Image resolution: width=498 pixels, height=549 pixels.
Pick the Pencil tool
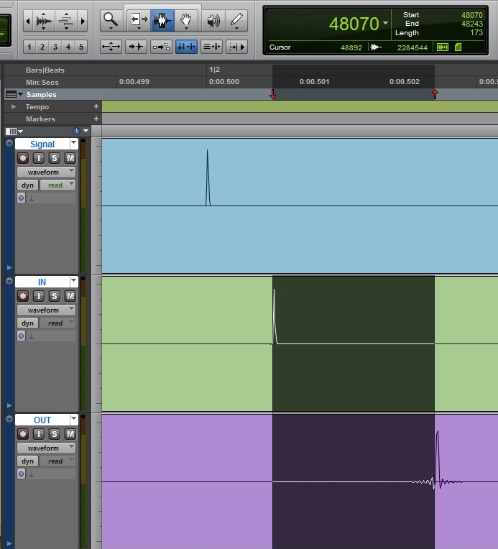point(236,21)
